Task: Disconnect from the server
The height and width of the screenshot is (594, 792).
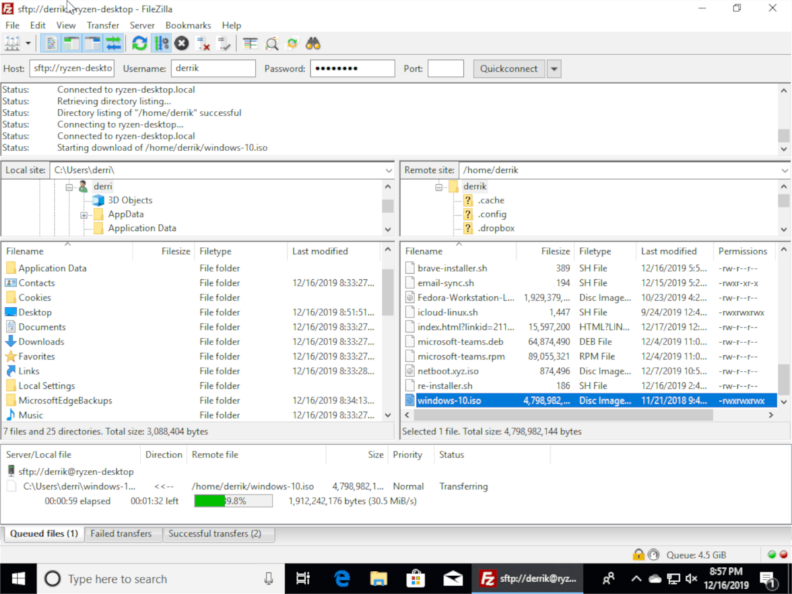Action: tap(203, 43)
